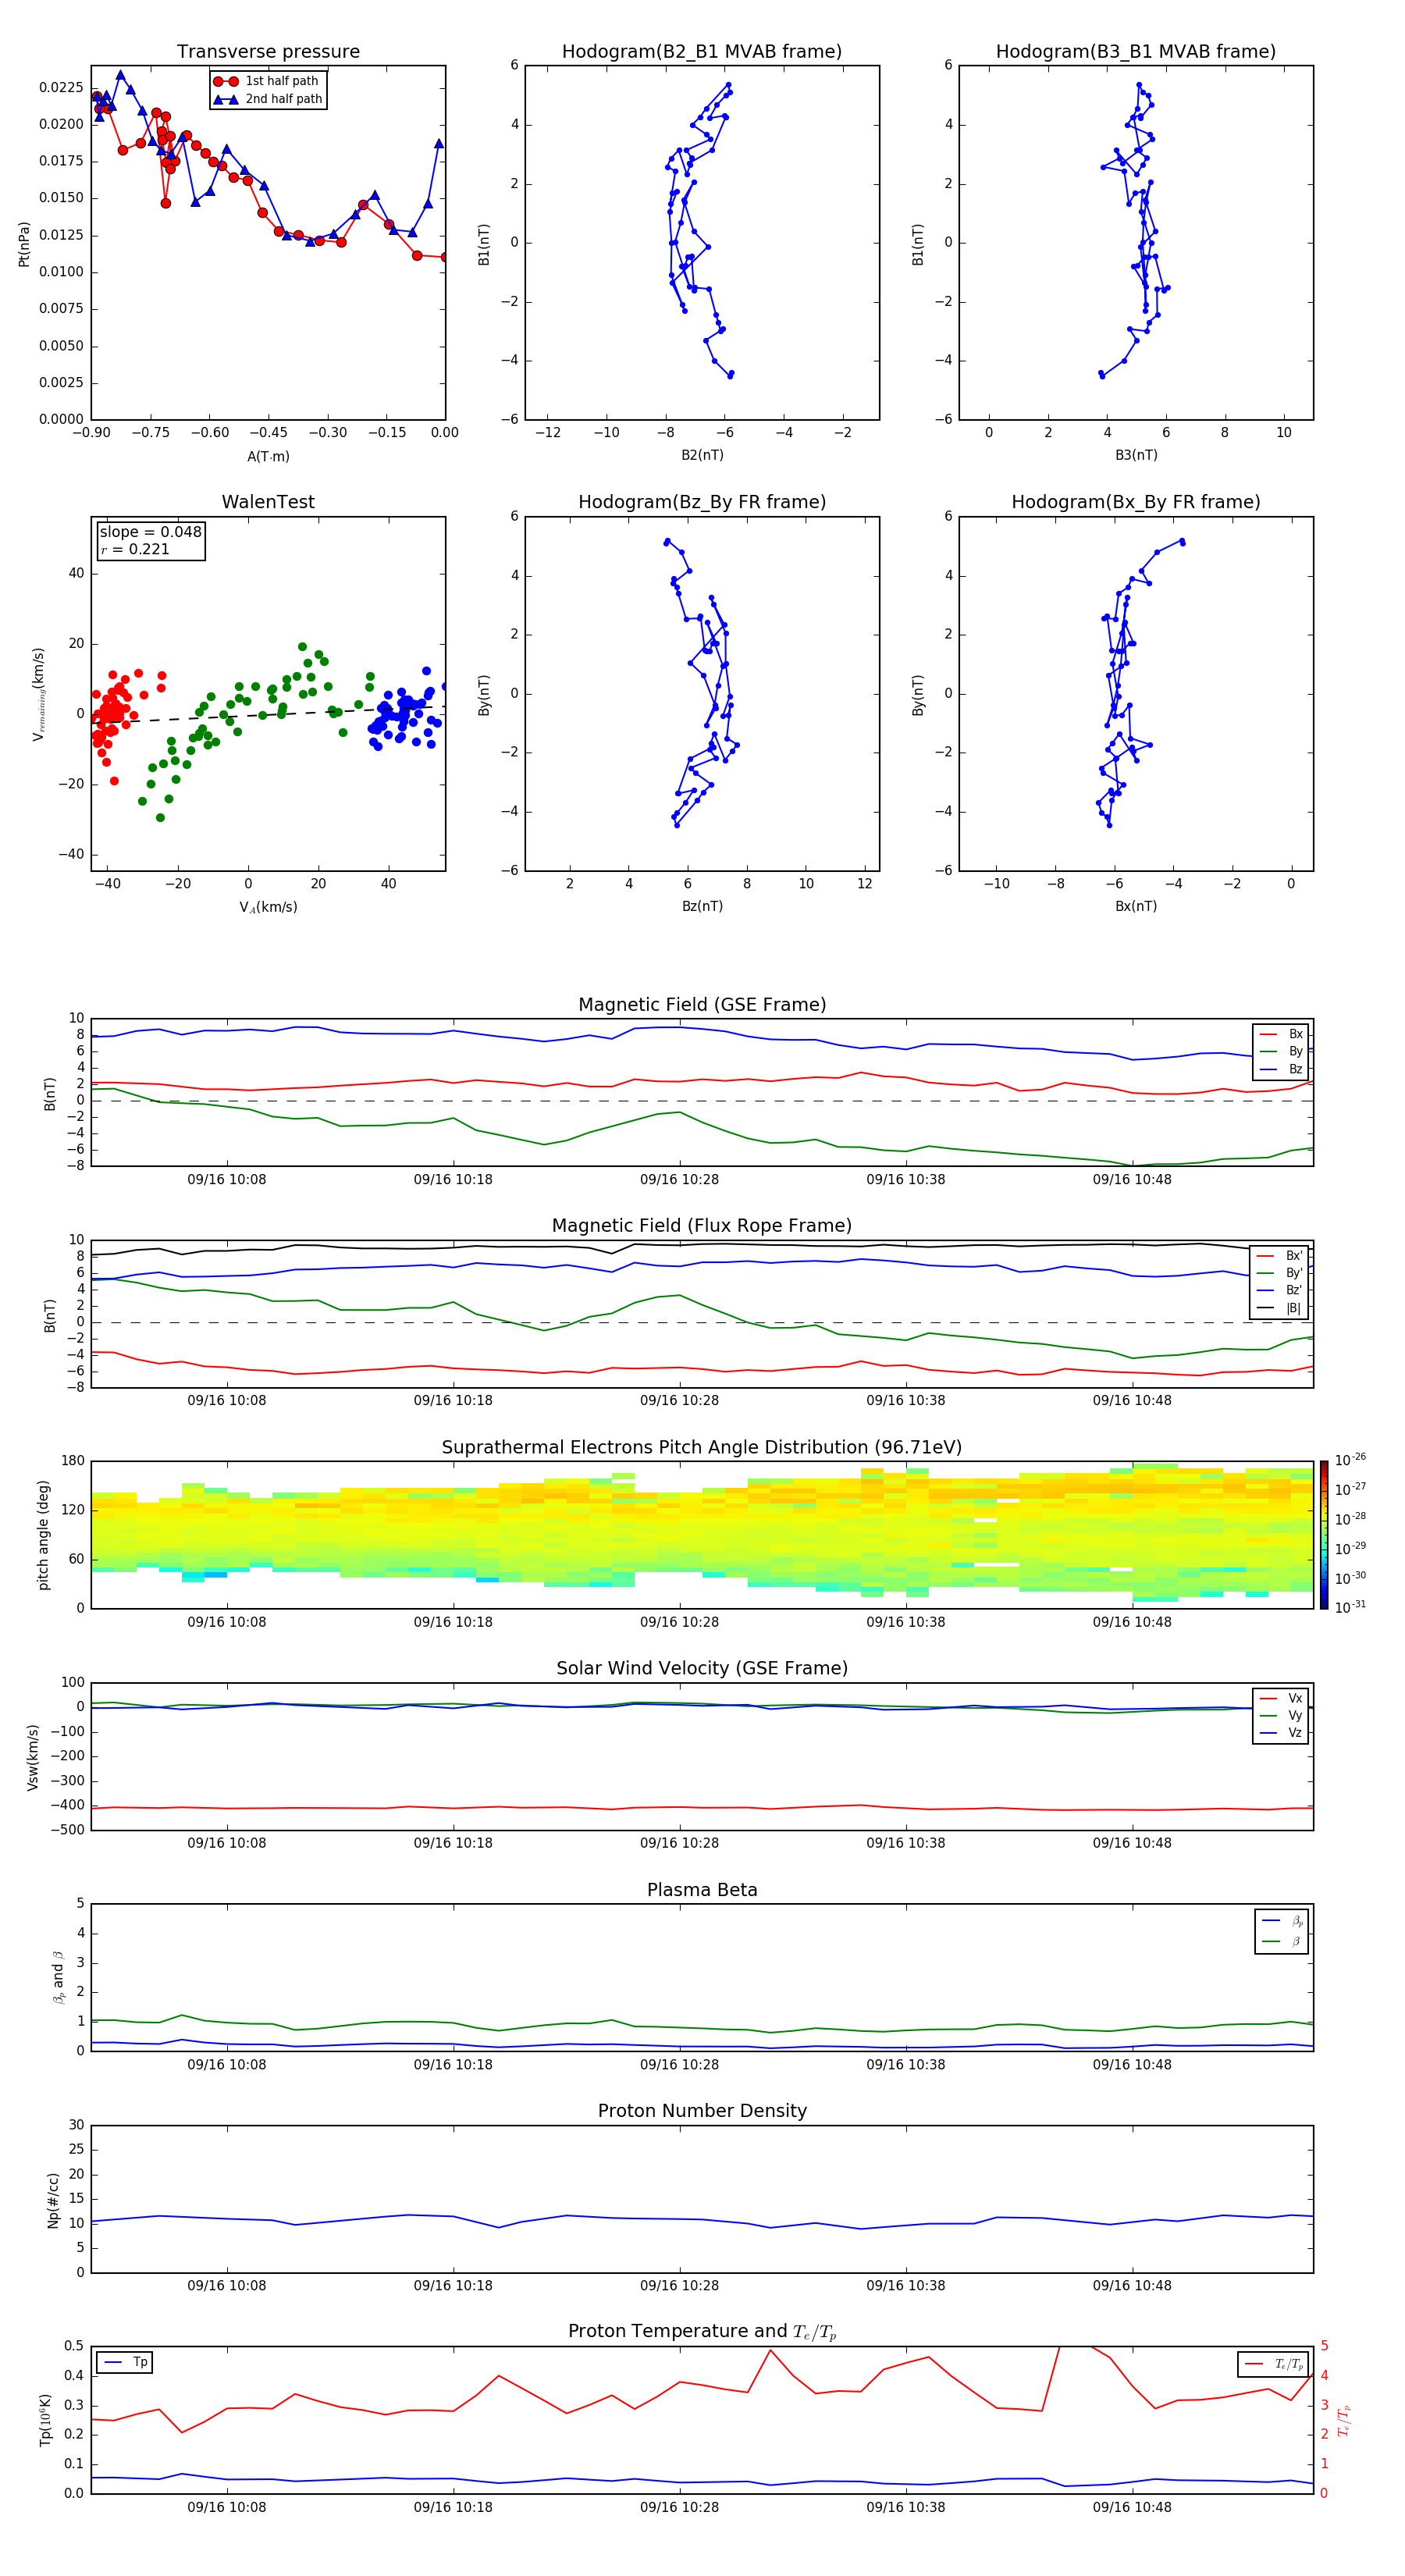The height and width of the screenshot is (2576, 1405).
Task: Click the 'Bx' legend entry in GSE magnetic field plot
Action: click(x=1282, y=1034)
